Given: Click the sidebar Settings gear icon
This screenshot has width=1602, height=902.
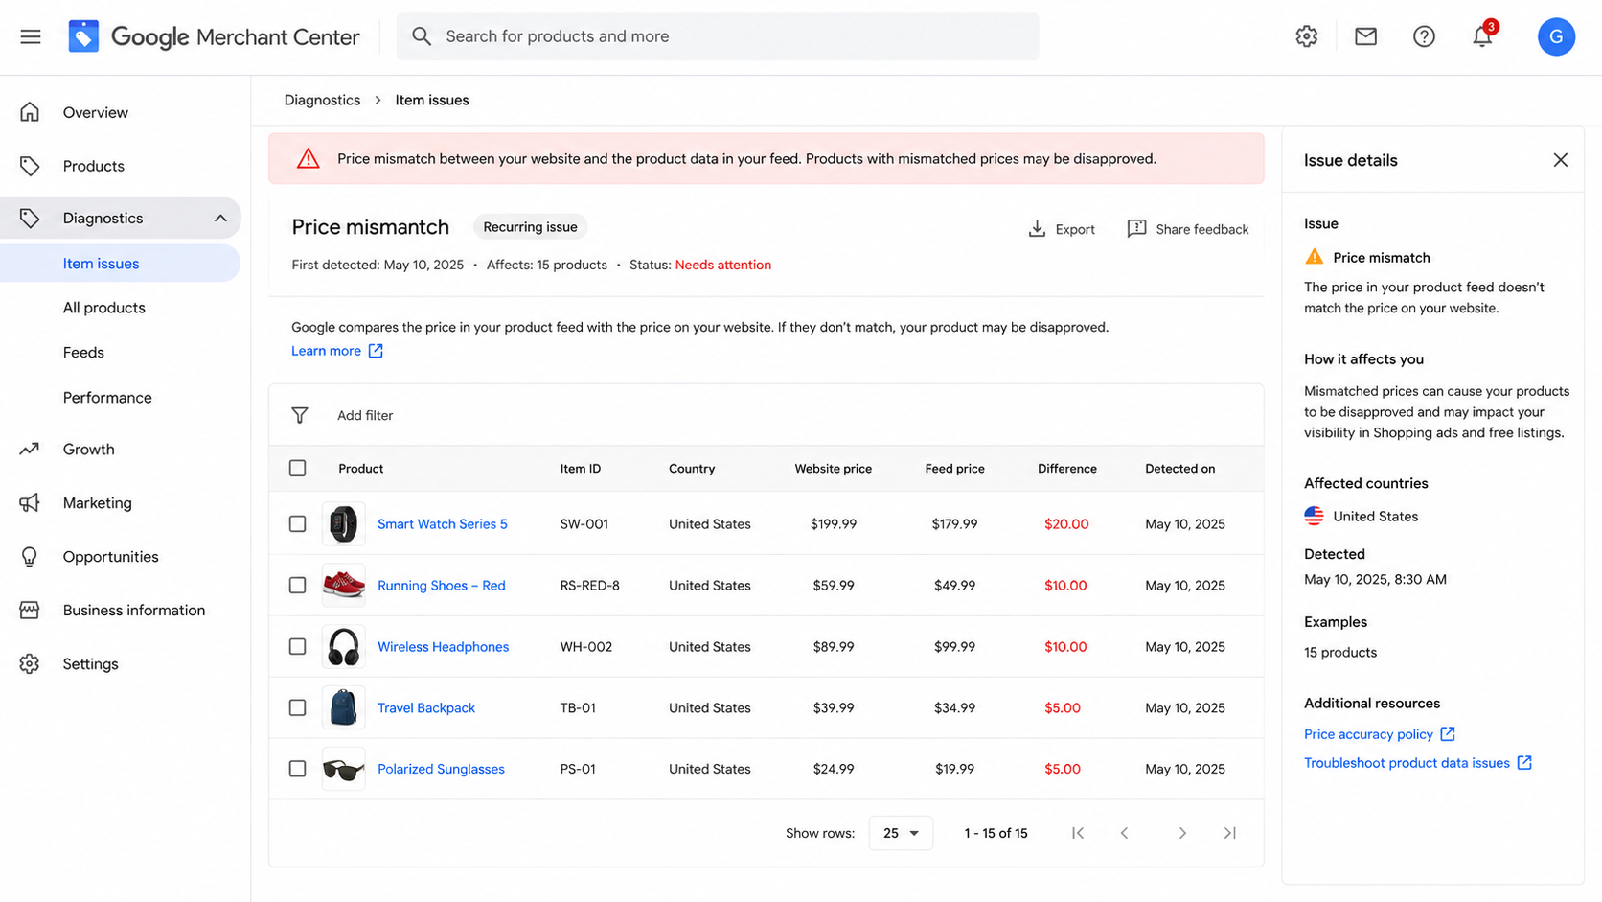Looking at the screenshot, I should (x=30, y=663).
